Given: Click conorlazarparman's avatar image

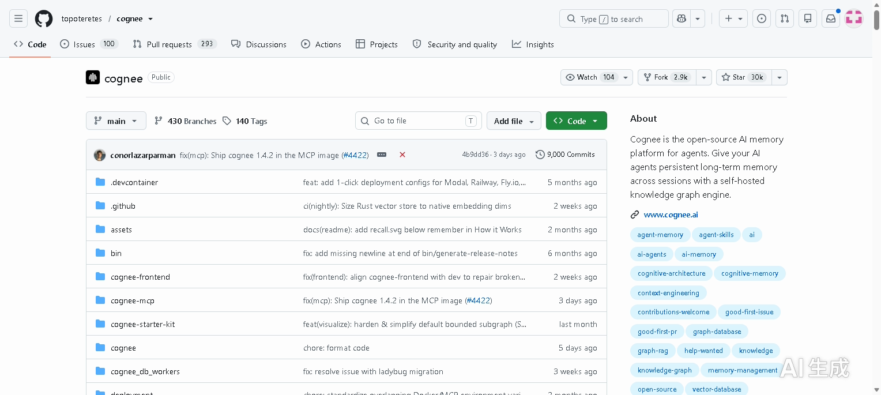Looking at the screenshot, I should click(100, 155).
